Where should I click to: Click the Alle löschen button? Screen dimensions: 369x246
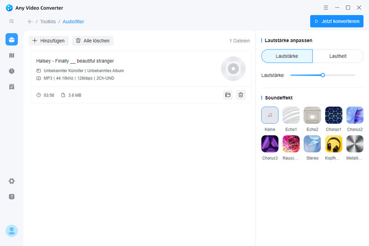(x=93, y=41)
